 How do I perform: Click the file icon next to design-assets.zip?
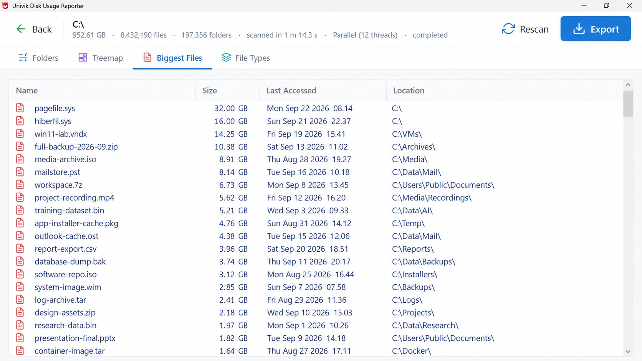pos(20,312)
